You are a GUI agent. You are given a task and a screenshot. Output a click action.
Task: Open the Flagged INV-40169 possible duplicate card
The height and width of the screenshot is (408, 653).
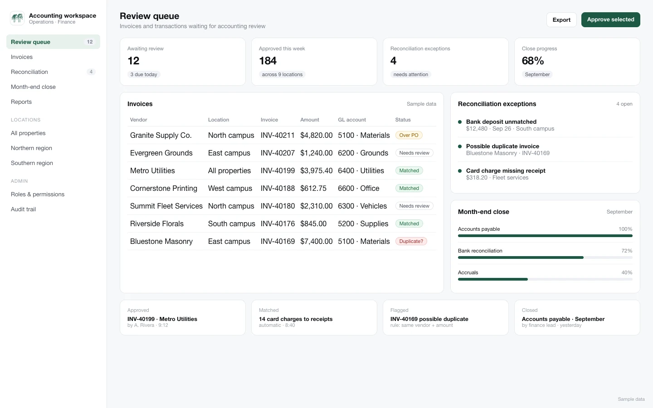point(446,318)
